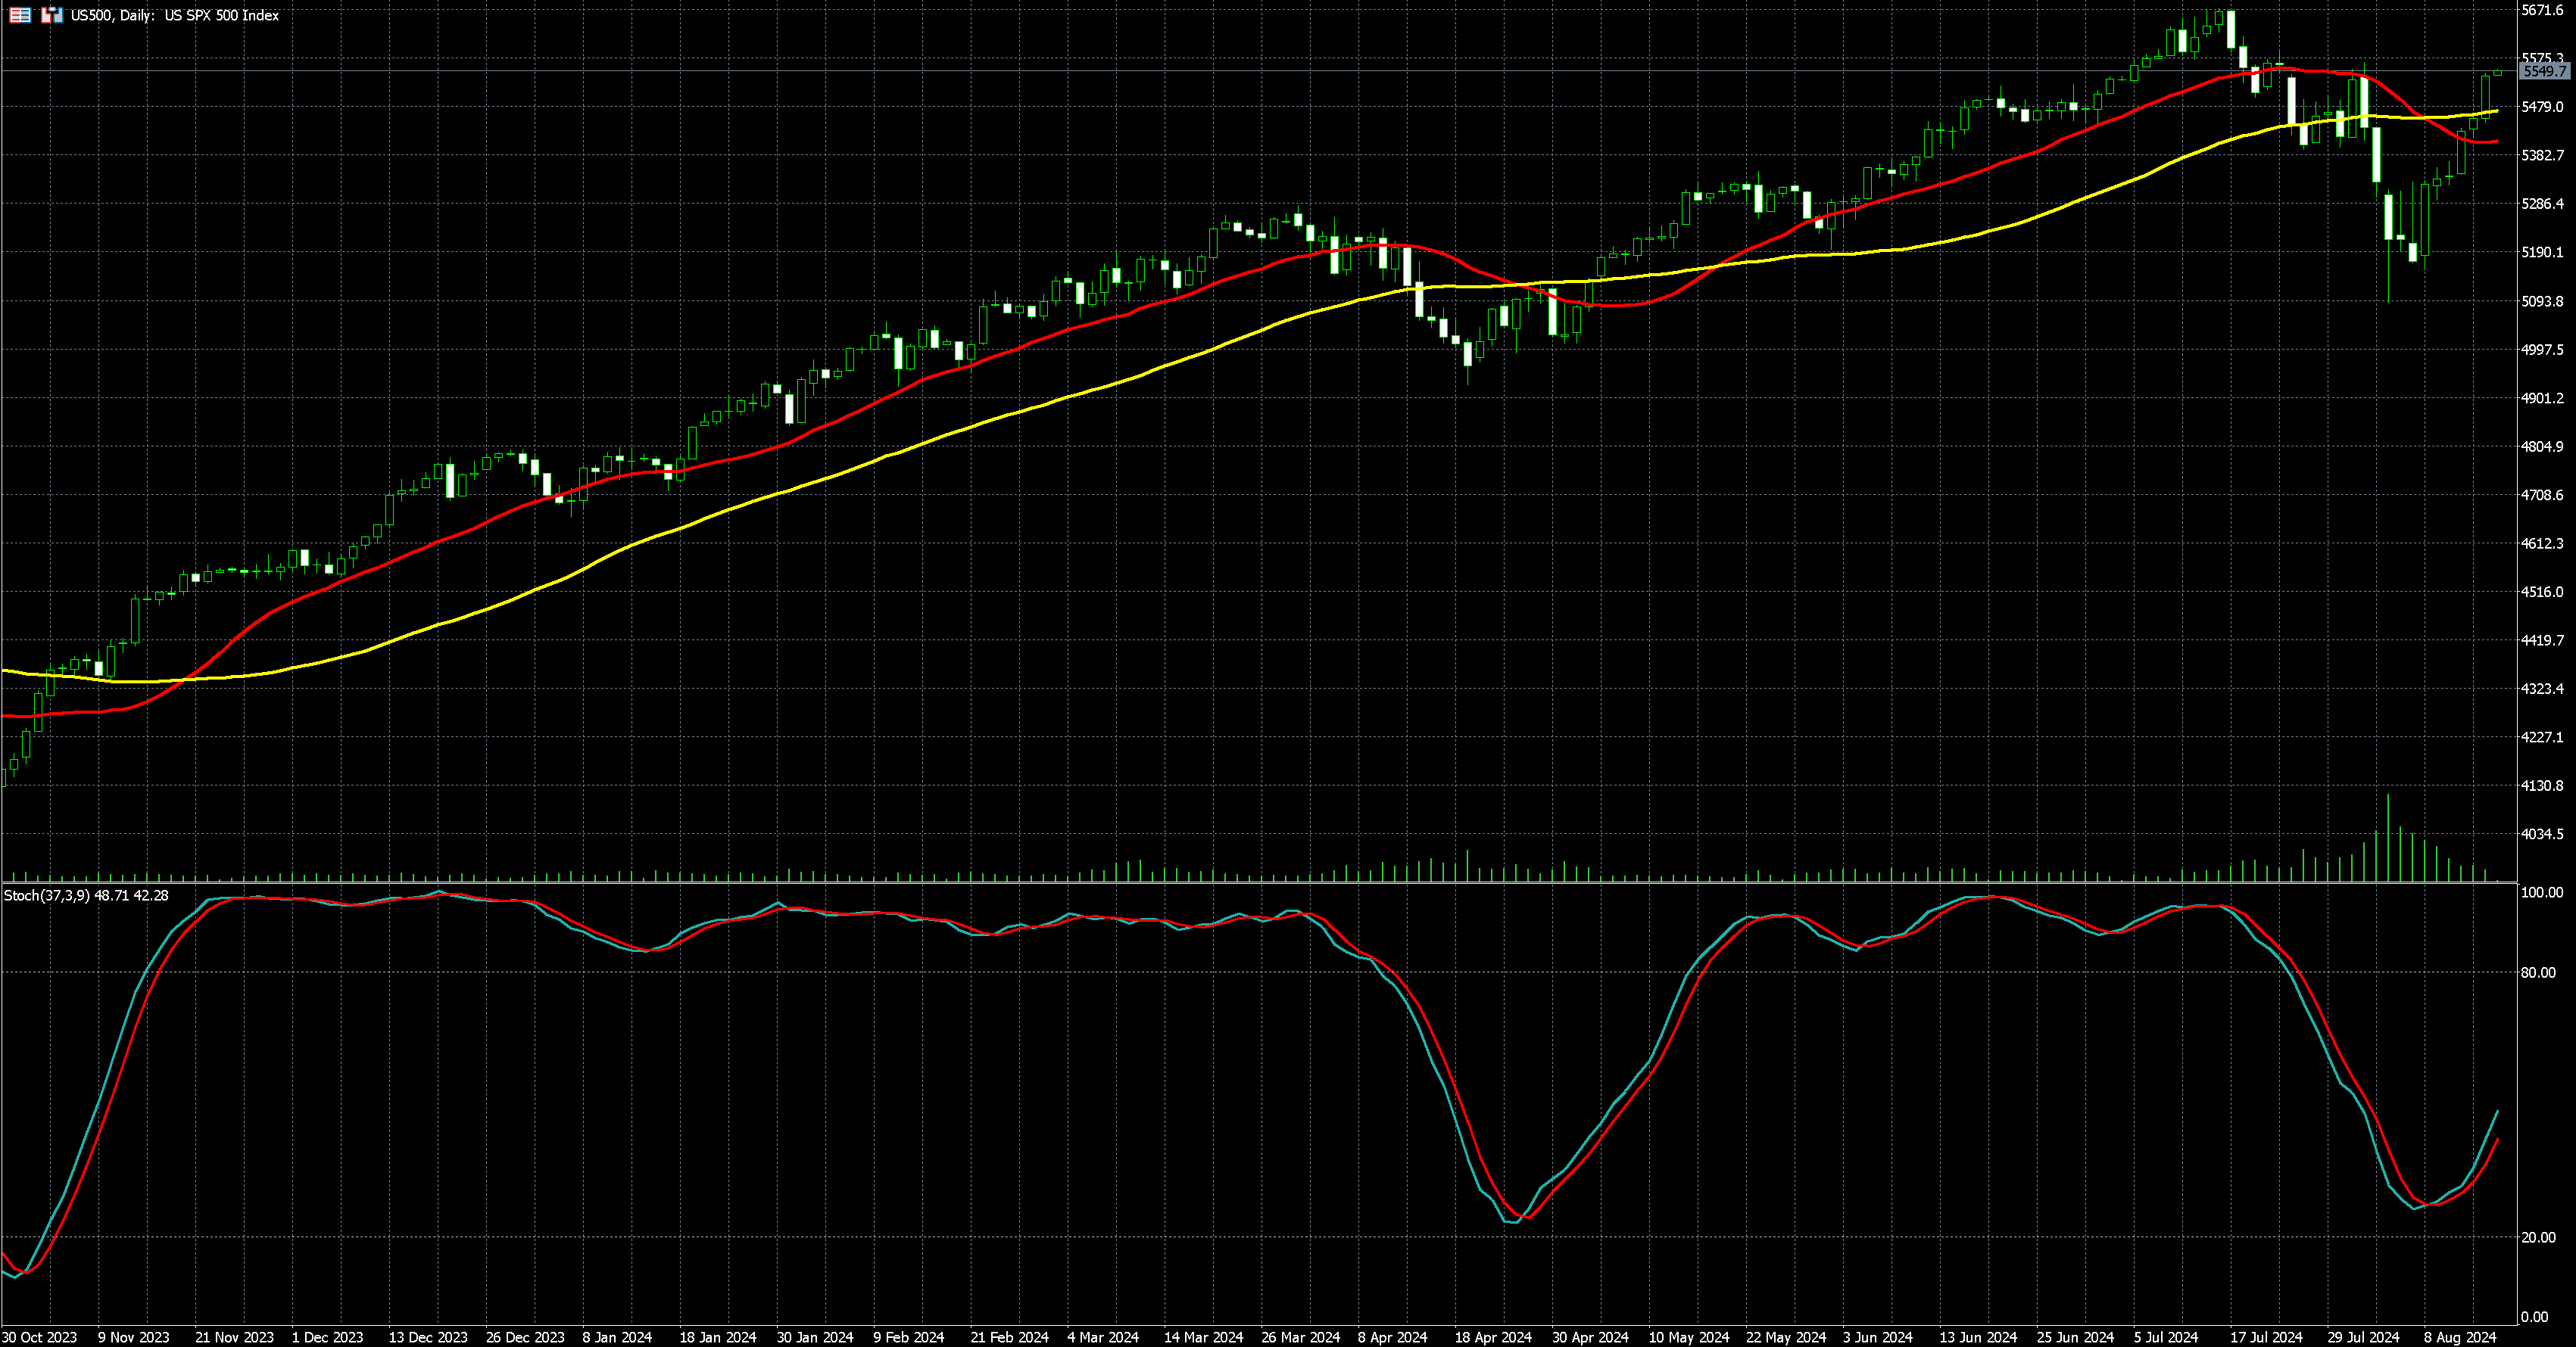The height and width of the screenshot is (1347, 2576).
Task: Click the 8 Aug 2024 date label
Action: [2459, 1337]
